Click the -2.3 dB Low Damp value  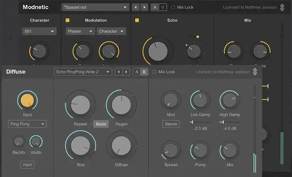coord(200,128)
